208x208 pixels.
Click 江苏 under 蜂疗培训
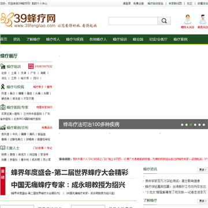coord(14,78)
